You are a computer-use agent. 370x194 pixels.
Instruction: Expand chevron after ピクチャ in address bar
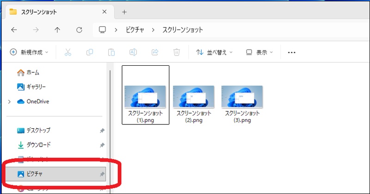[x=153, y=30]
